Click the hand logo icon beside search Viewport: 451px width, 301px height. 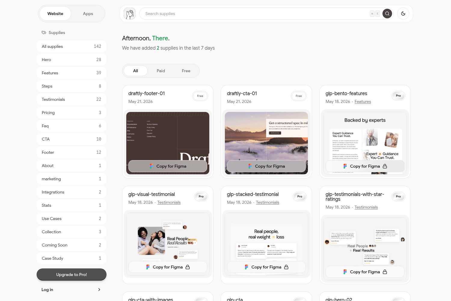[130, 14]
